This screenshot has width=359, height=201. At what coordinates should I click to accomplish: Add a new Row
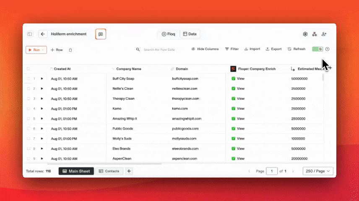pyautogui.click(x=57, y=50)
